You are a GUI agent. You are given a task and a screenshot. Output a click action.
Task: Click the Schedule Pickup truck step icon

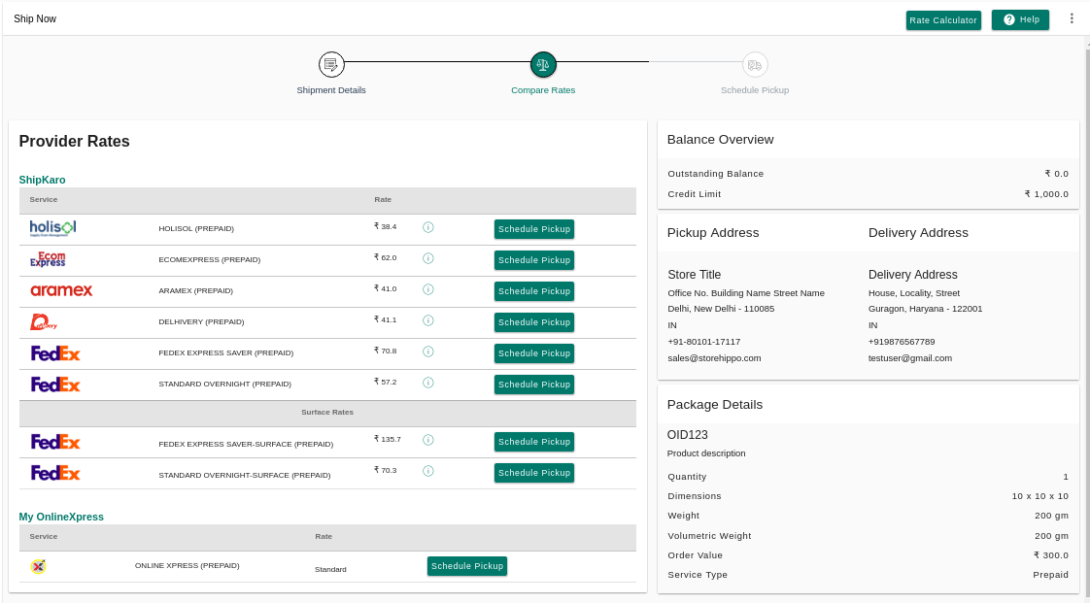click(755, 65)
